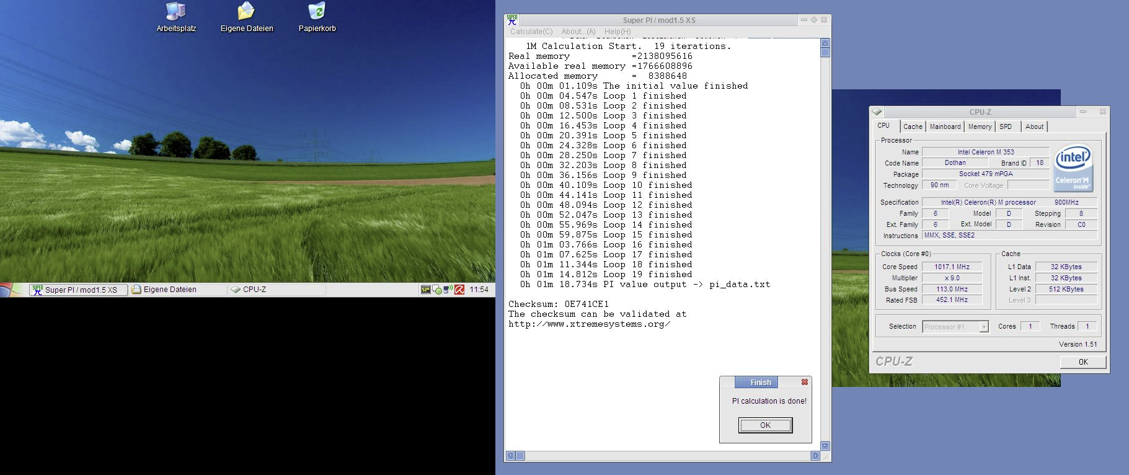Click the Threads value field

pos(1087,326)
